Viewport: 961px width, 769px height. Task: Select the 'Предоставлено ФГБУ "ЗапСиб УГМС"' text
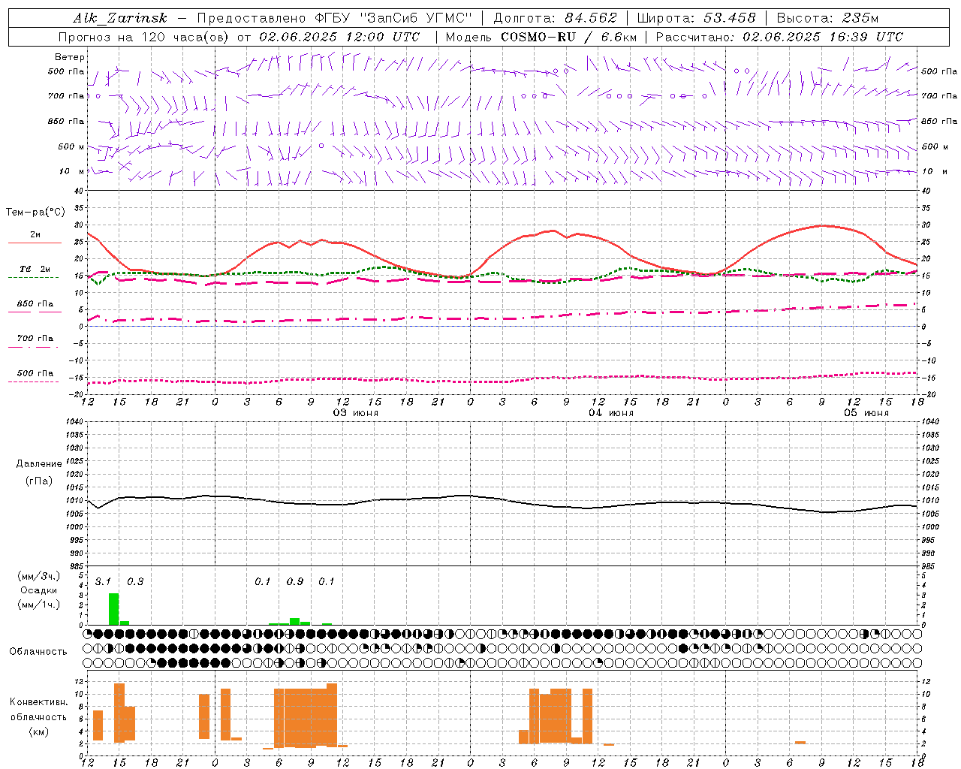point(335,18)
